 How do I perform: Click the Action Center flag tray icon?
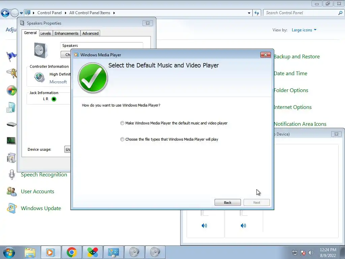tap(303, 253)
